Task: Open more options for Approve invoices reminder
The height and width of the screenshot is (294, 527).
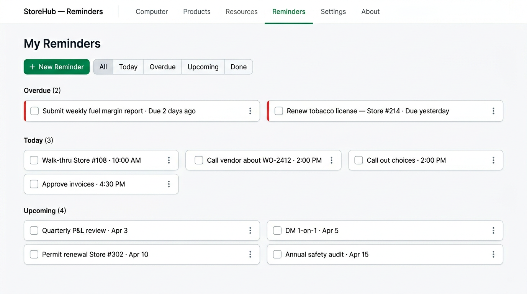Action: coord(169,184)
